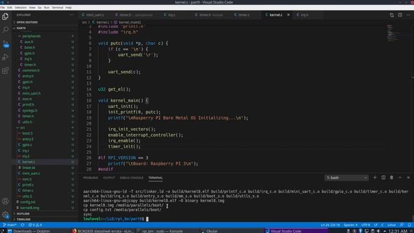Viewport: 414px width, 233px height.
Task: Open the Search view in activity bar
Action: click(5, 30)
